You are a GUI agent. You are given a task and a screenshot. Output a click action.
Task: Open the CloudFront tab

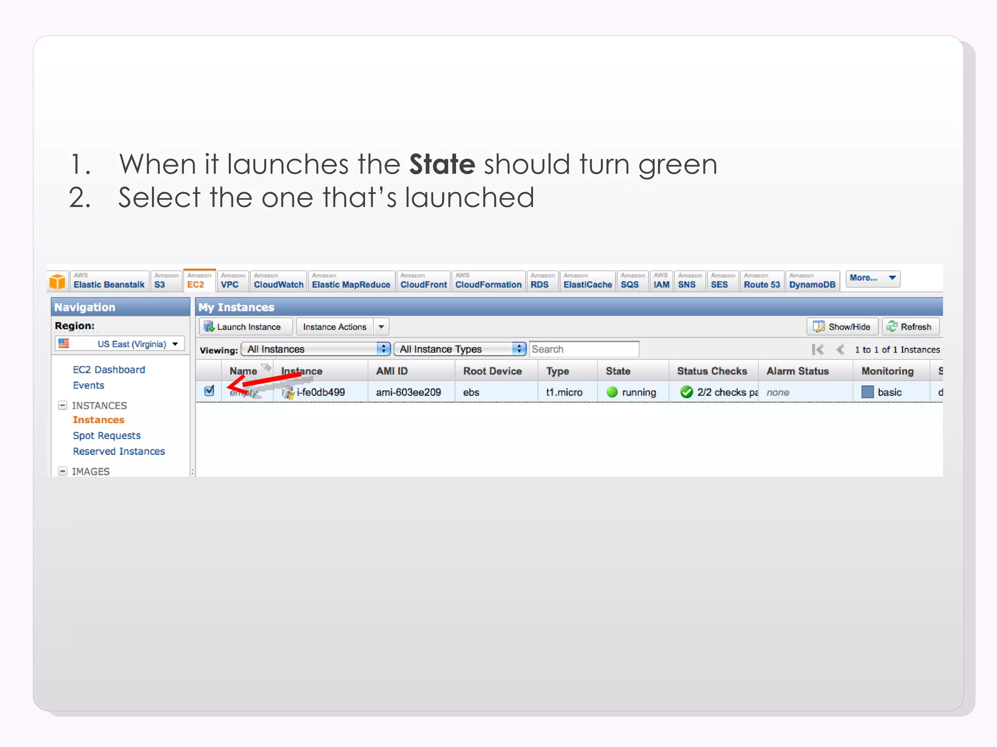click(423, 281)
